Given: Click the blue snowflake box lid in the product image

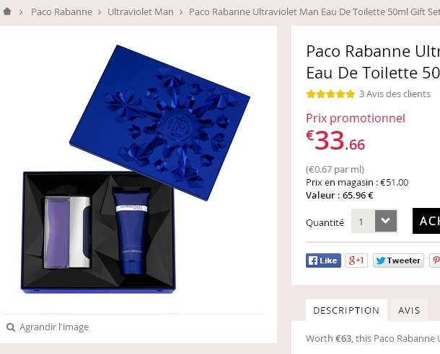Looking at the screenshot, I should [160, 115].
